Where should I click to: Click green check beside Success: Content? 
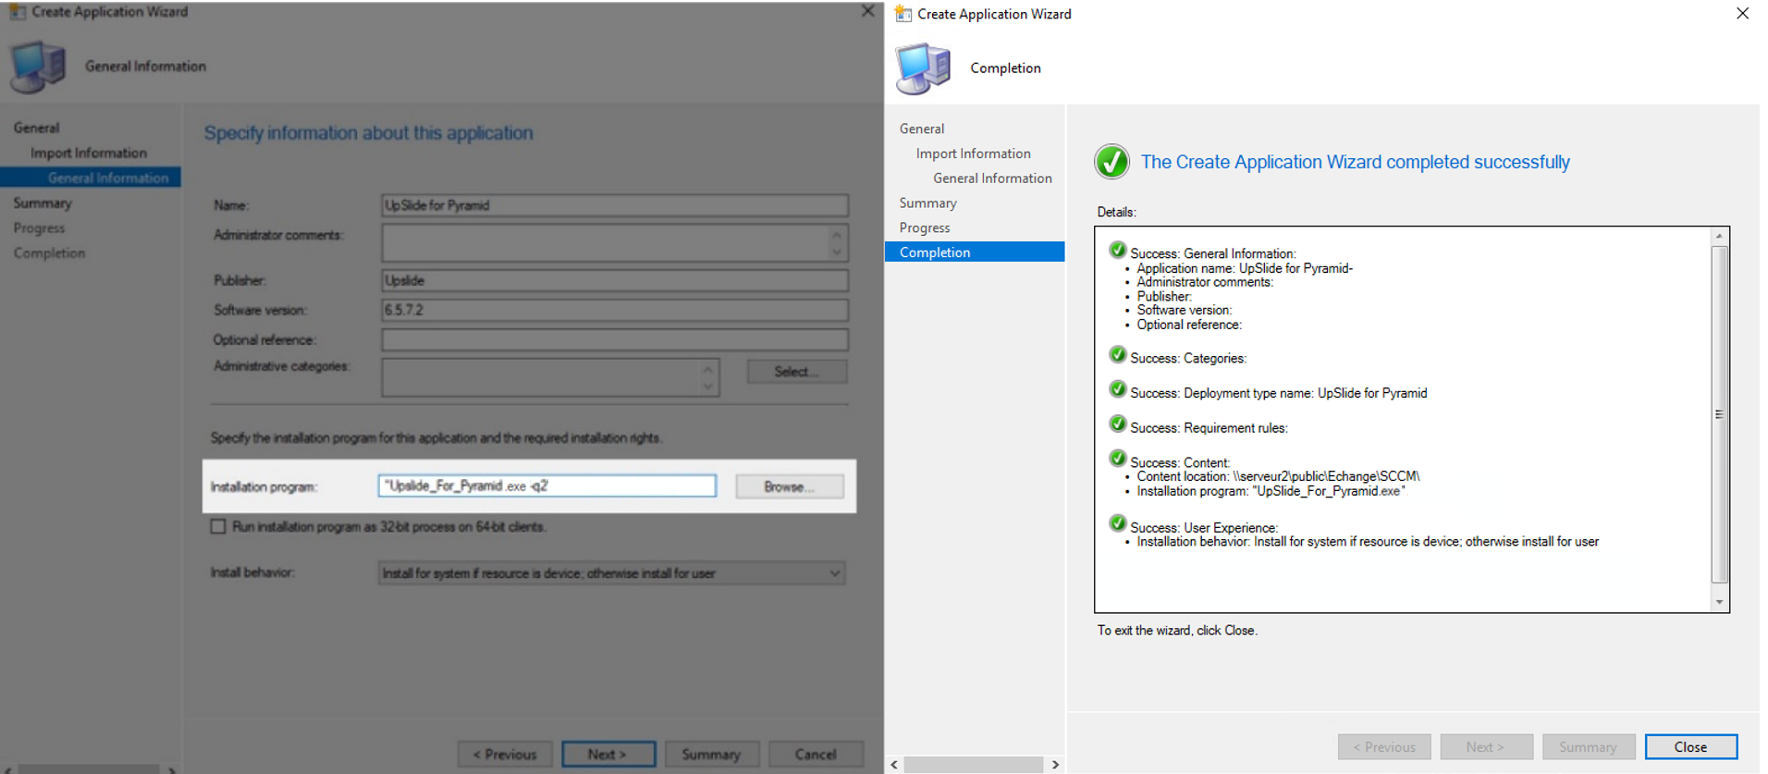[1117, 459]
